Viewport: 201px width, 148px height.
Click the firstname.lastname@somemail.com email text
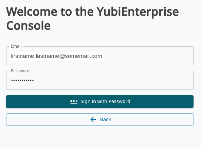[56, 56]
